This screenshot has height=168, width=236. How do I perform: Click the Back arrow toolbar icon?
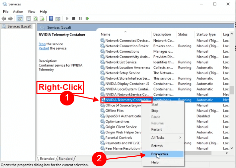pyautogui.click(x=4, y=19)
